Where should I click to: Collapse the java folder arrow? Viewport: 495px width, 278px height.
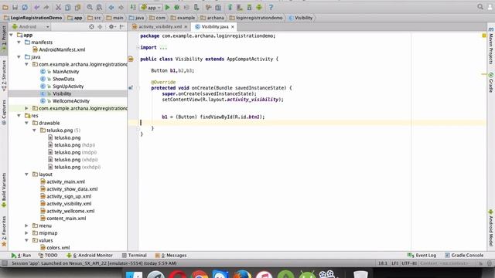tap(19, 57)
